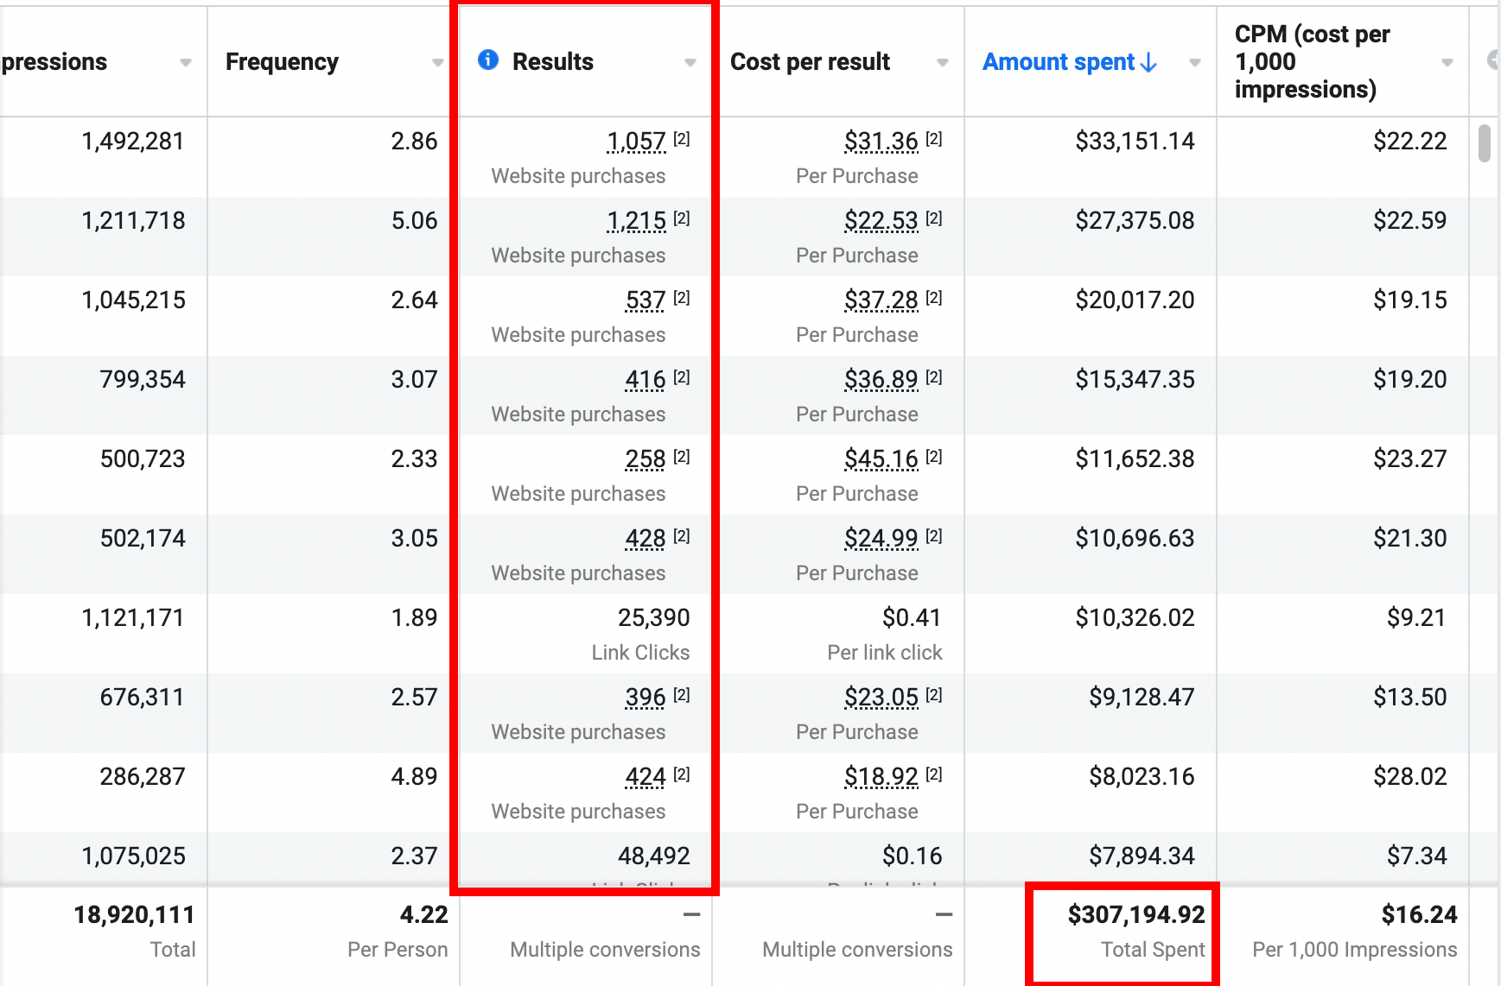Expand the Amount spent column dropdown arrow

tap(1195, 63)
